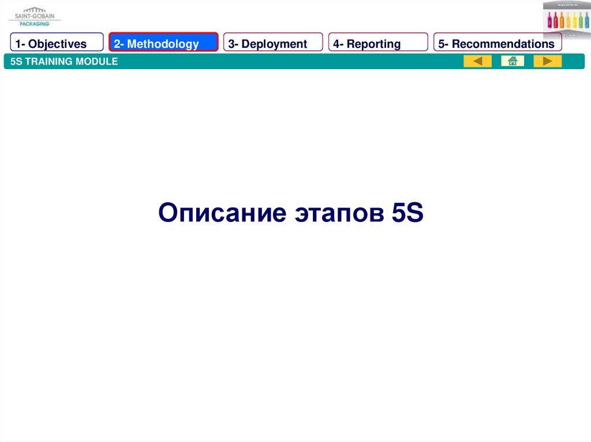Click the yellow bottle next to the orange one
The image size is (591, 442).
tap(570, 21)
